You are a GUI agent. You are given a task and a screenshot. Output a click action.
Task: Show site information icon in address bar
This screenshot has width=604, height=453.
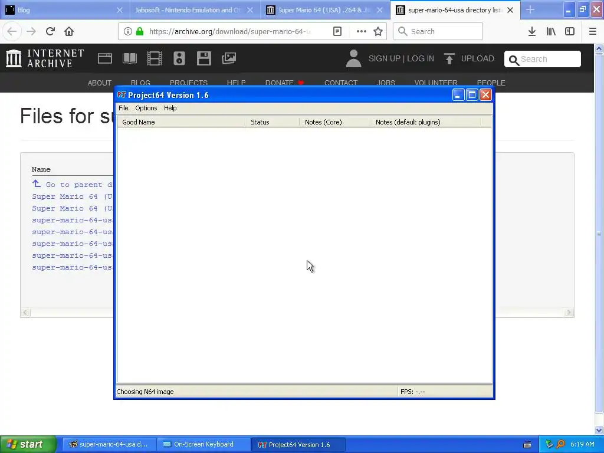click(128, 31)
